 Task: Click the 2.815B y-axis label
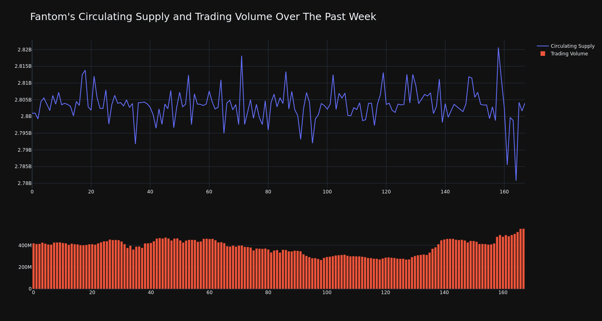[x=23, y=66]
